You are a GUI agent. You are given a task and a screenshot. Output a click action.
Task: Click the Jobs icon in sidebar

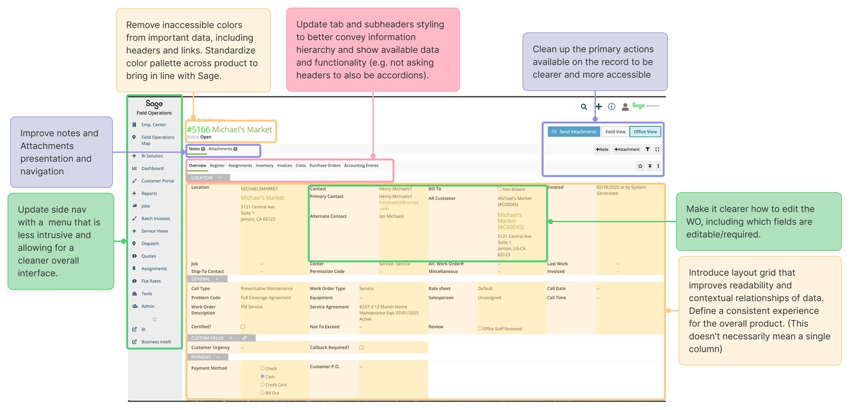(x=134, y=206)
